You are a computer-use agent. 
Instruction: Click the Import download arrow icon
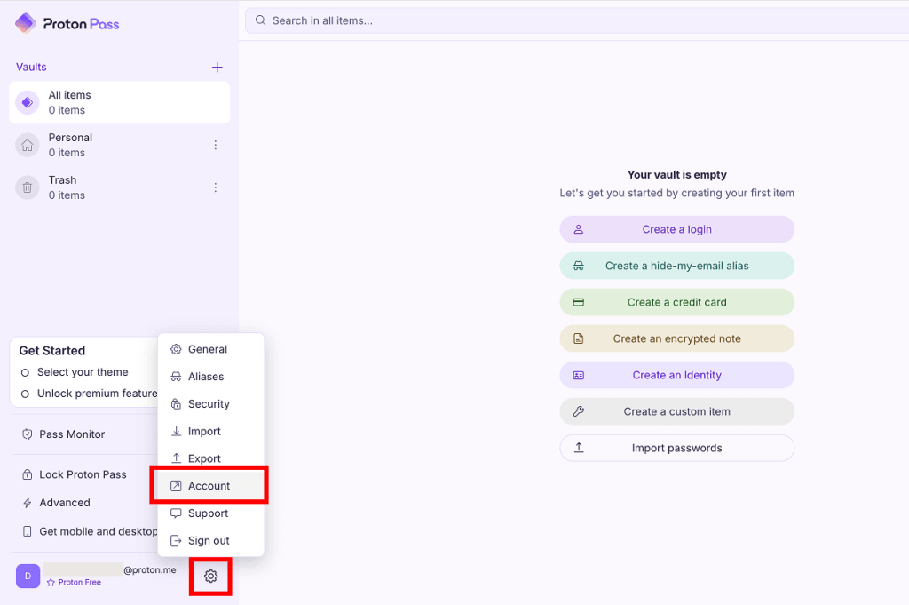pyautogui.click(x=176, y=431)
